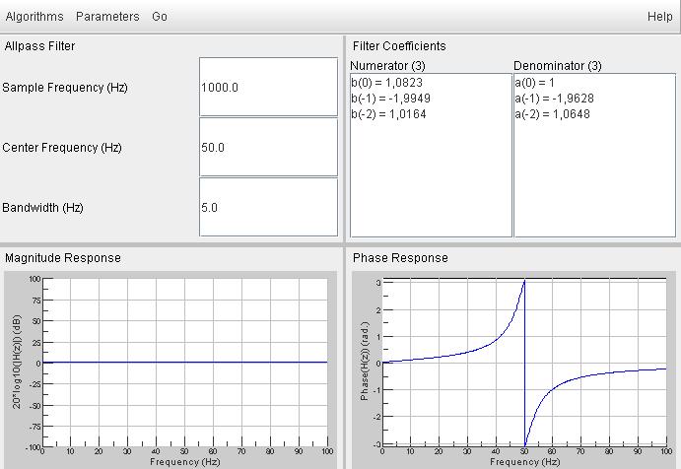Select numerator coefficient b(-1) = -1,9949
Viewport: 681px width, 469px height.
click(391, 99)
